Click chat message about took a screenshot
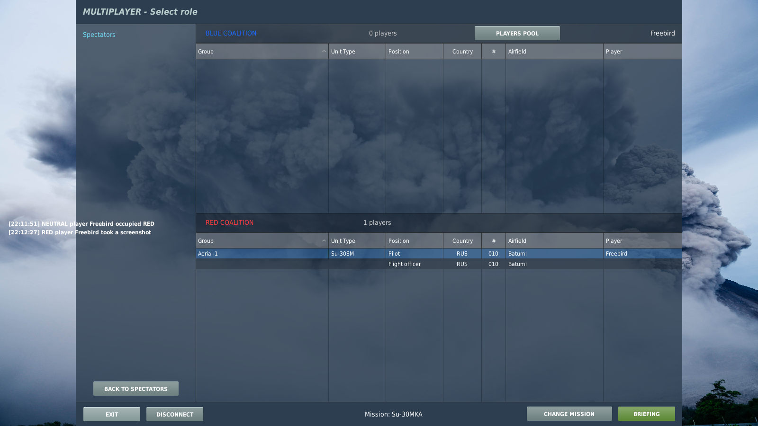Screen dimensions: 758x426 [80, 232]
